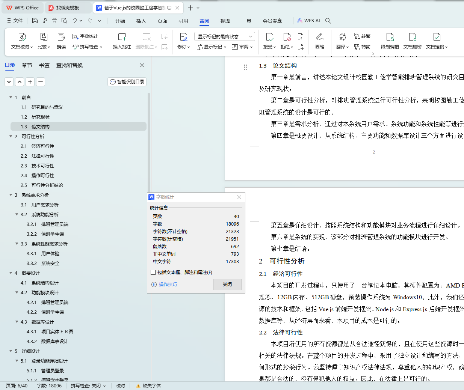
Task: Click 缺失字体 warning in status bar
Action: pyautogui.click(x=148, y=386)
